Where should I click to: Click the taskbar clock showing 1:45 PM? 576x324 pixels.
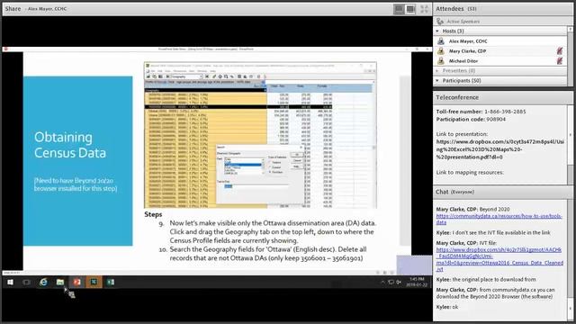point(417,282)
